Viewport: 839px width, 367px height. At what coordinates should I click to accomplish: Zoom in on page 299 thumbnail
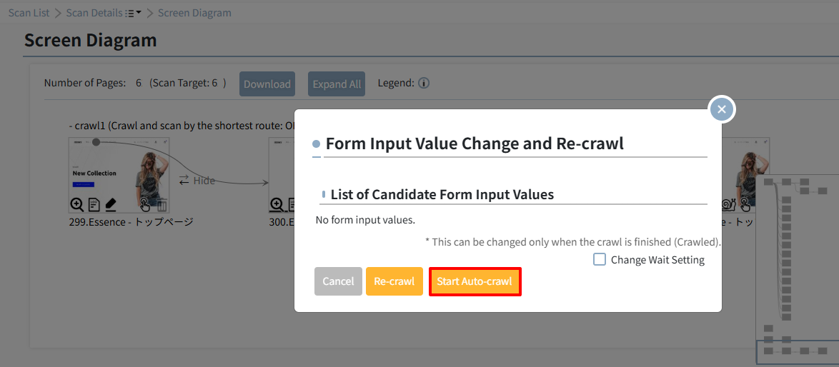click(x=77, y=205)
